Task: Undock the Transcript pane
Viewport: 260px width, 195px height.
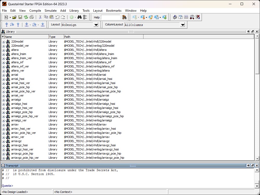Action: (252, 165)
